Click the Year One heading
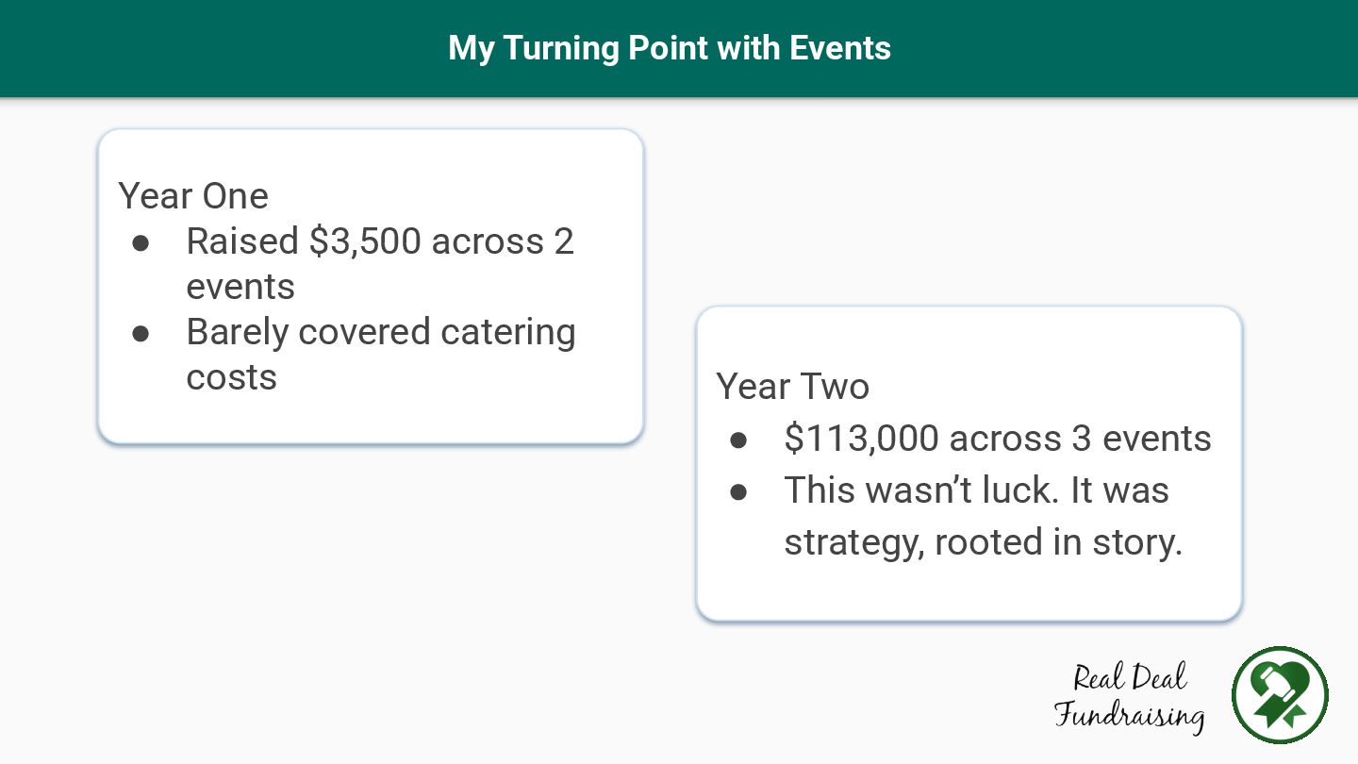 coord(193,196)
